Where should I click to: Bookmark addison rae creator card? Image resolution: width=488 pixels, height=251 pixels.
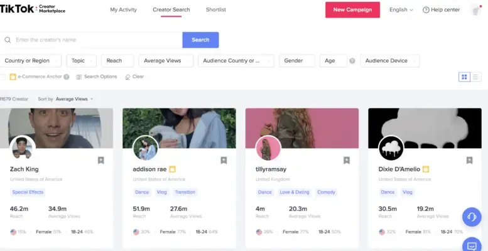tap(223, 161)
